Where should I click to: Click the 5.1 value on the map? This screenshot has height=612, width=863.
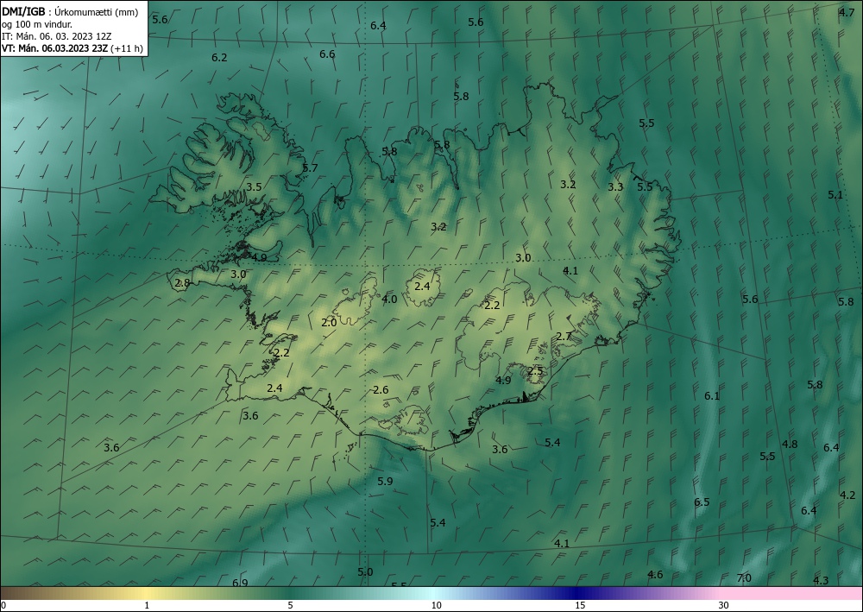835,195
